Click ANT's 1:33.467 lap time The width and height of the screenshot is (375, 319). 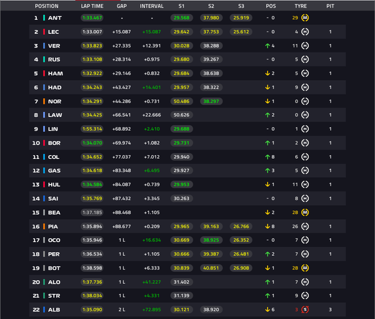coord(92,18)
